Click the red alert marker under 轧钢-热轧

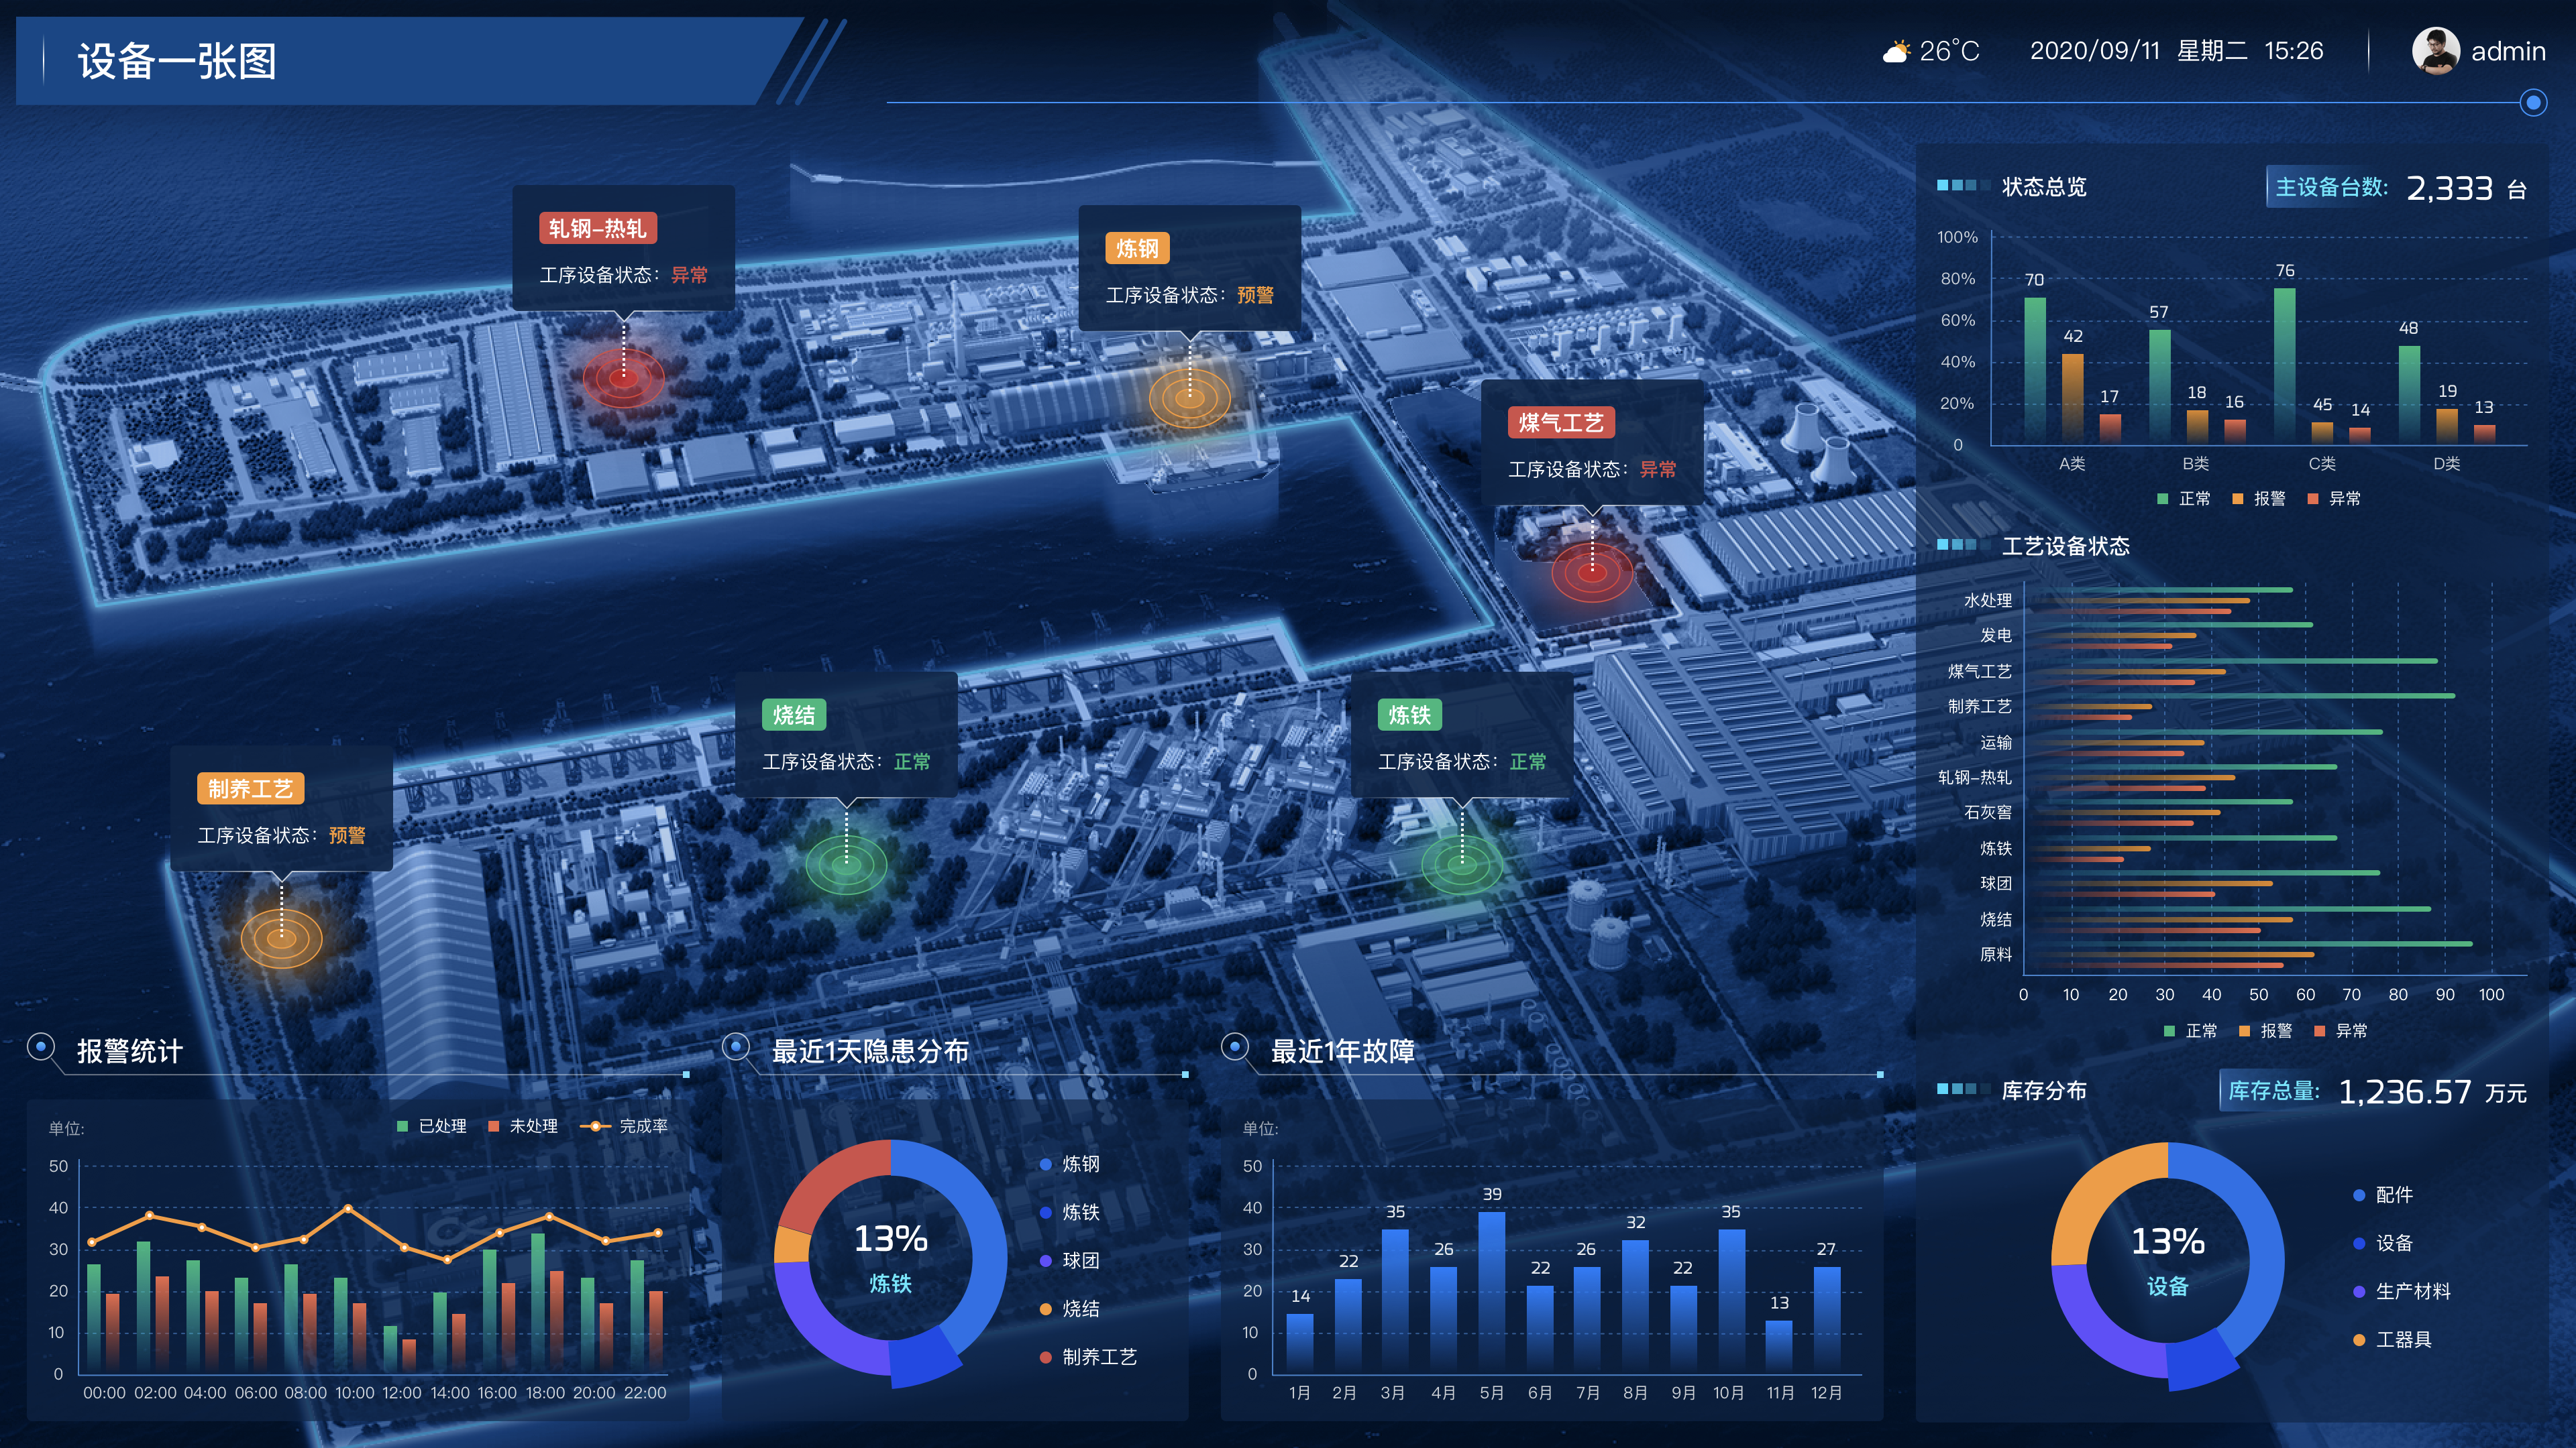623,377
